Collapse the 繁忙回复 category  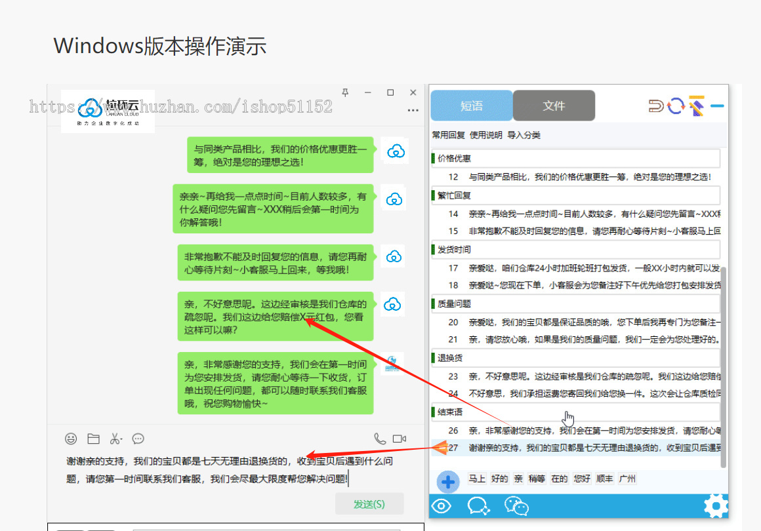pyautogui.click(x=575, y=195)
